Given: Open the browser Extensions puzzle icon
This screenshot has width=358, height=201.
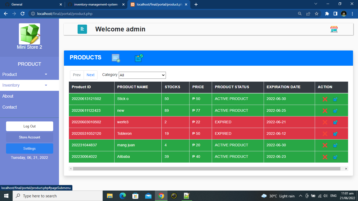Looking at the screenshot, I should point(327,14).
